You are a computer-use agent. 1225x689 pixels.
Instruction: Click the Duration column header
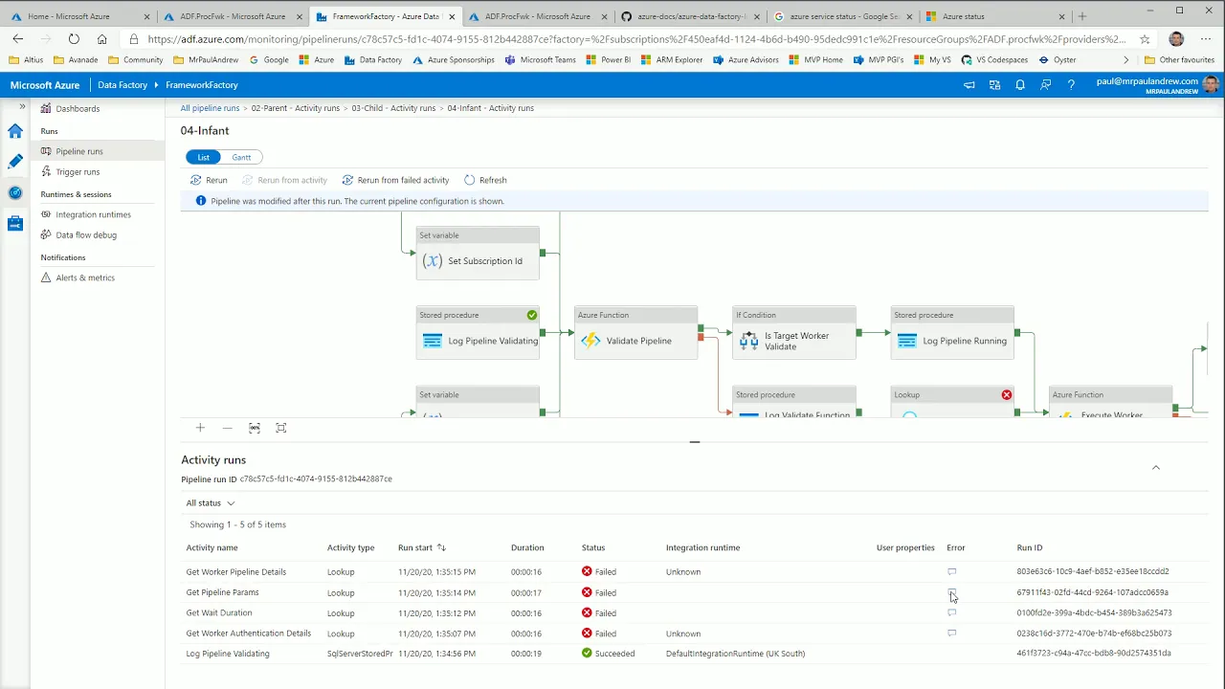pyautogui.click(x=527, y=547)
